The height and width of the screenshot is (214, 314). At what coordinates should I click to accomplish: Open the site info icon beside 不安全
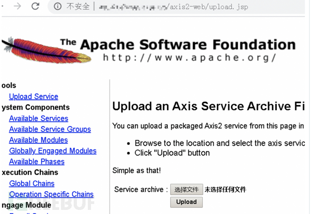(58, 6)
